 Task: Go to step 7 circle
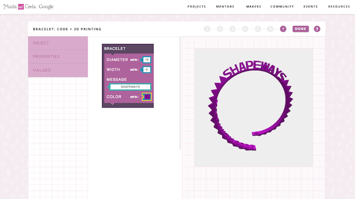[x=283, y=29]
